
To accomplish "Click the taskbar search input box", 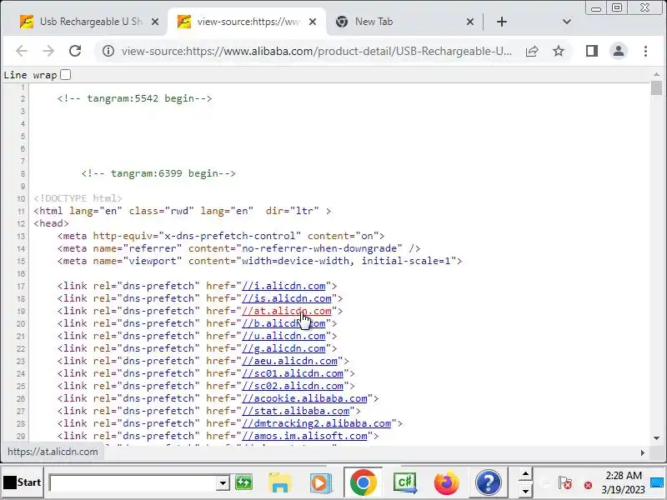I will [x=133, y=483].
